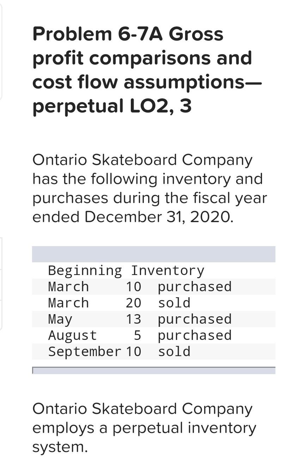Click the number "20" in the March row
The height and width of the screenshot is (470, 286).
click(133, 303)
